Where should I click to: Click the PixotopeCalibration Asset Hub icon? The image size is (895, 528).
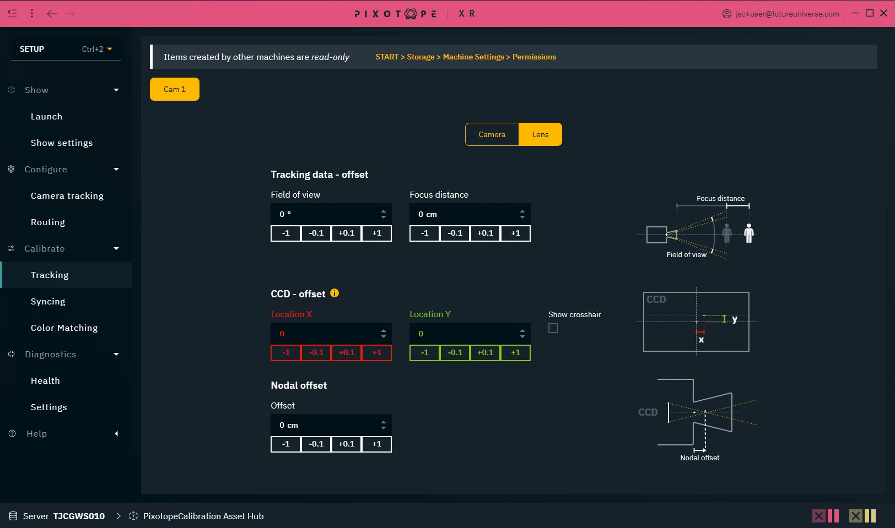133,516
